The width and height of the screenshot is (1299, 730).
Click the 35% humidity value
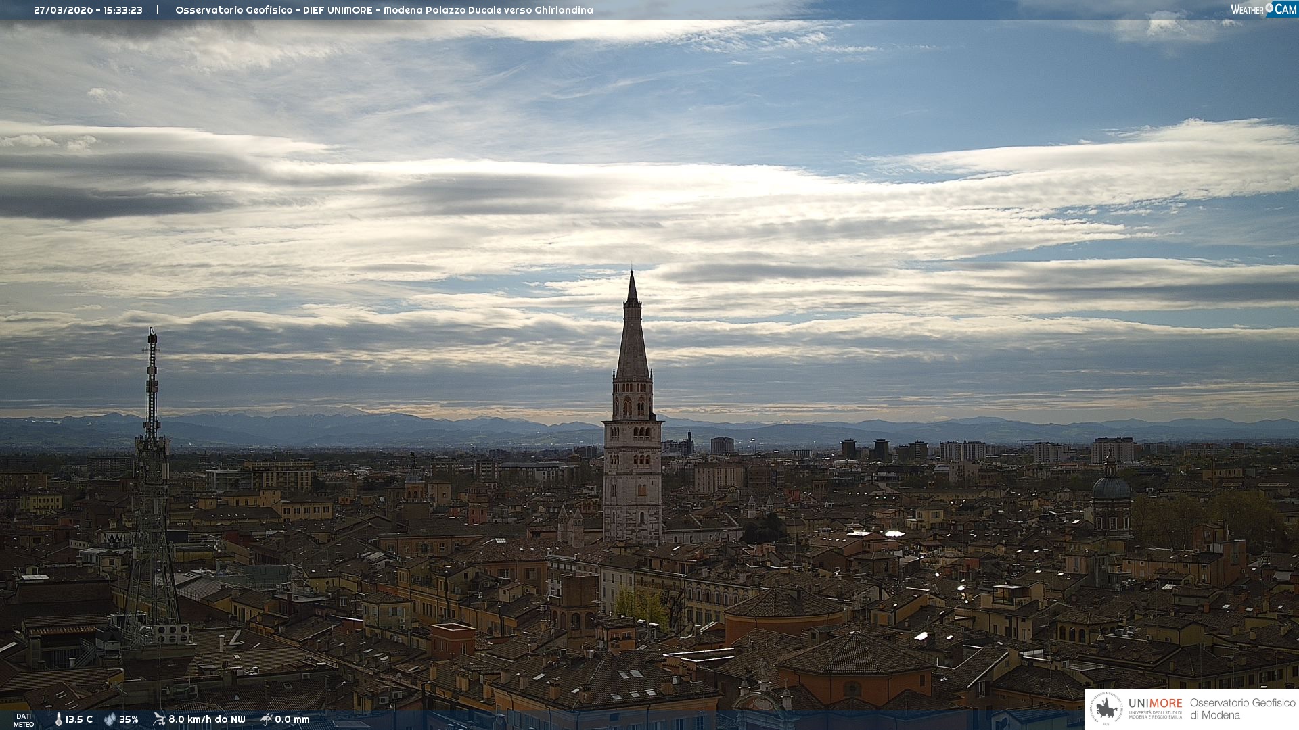coord(129,719)
